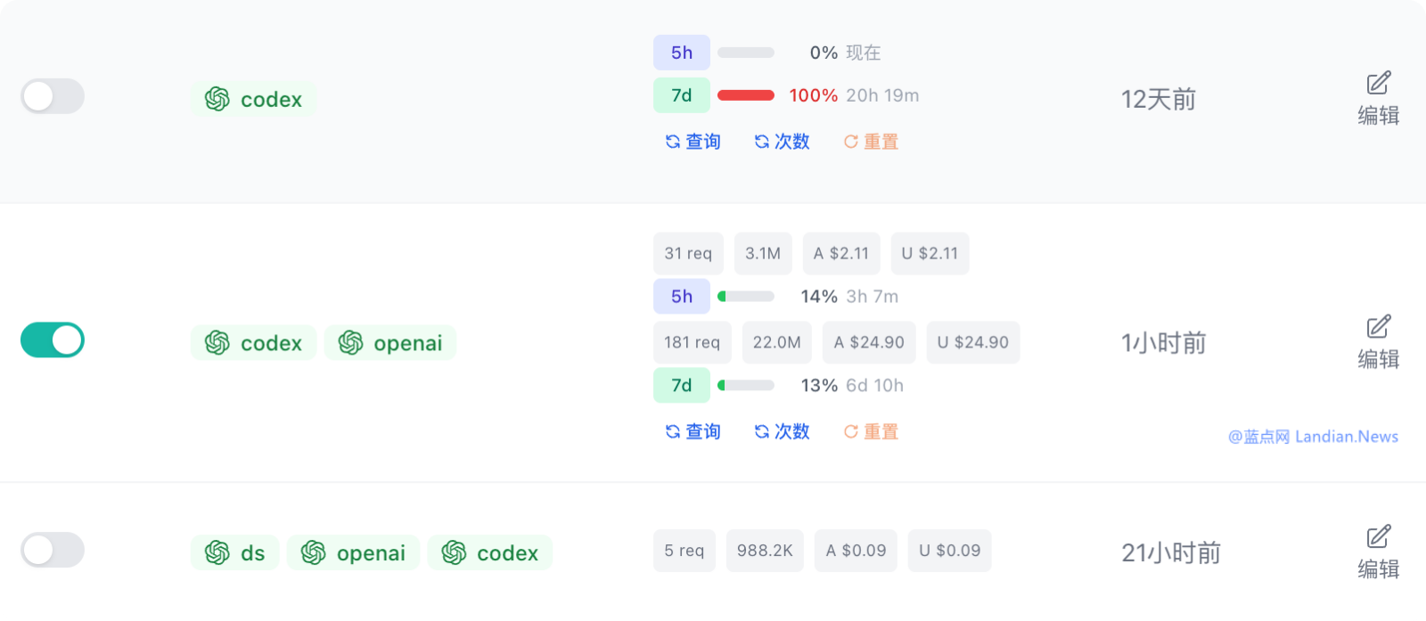
Task: Click the 12天前 last-used time
Action: (x=1159, y=99)
